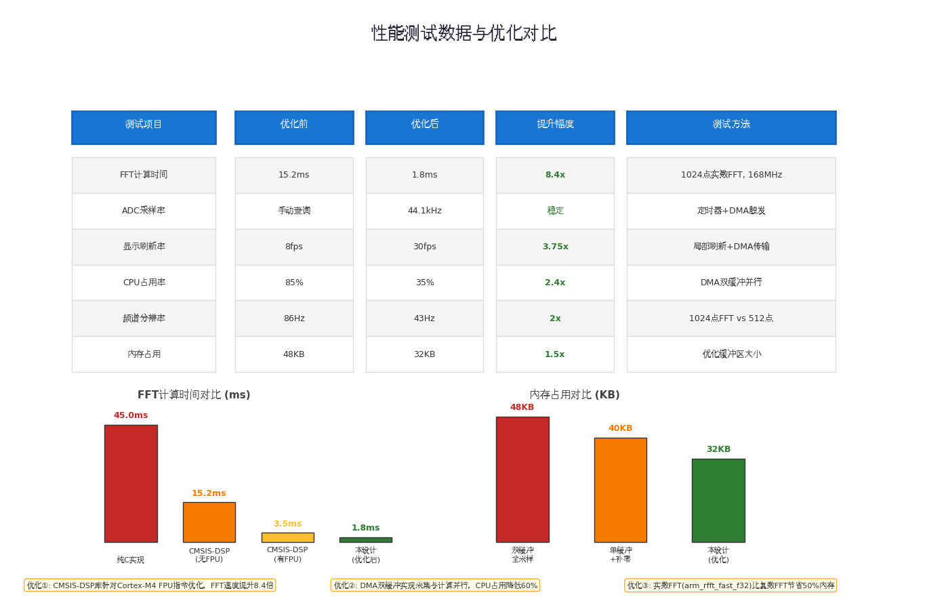Click the 提升幅度 column header
Image resolution: width=927 pixels, height=601 pixels.
pos(555,127)
